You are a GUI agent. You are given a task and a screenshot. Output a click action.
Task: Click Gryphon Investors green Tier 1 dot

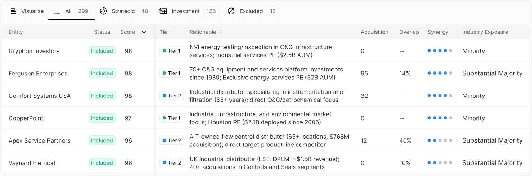click(164, 51)
